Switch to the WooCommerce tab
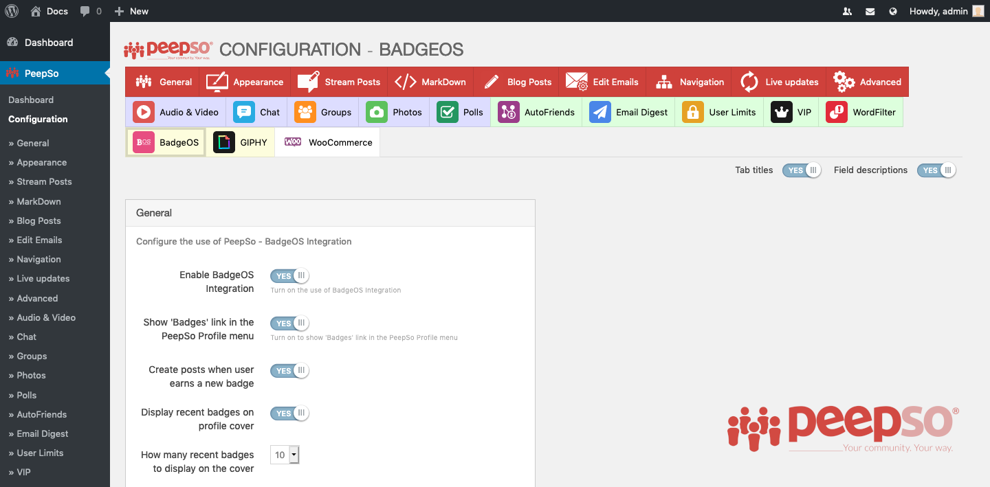The image size is (990, 487). (328, 142)
